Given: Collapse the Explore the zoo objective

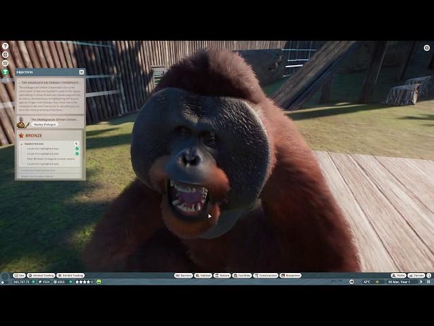Looking at the screenshot, I should [22, 144].
